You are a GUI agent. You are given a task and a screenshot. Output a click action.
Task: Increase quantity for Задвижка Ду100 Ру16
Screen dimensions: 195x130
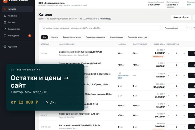click(184, 53)
